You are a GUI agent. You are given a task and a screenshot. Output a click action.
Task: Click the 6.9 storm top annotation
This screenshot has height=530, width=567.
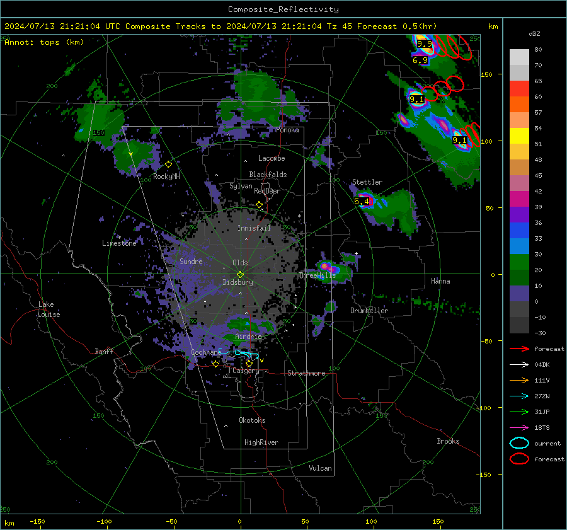click(420, 60)
